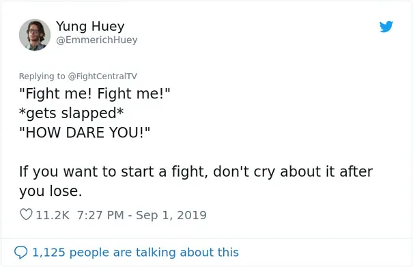Click the '1,125' reply count number
413x267 pixels.
(48, 253)
